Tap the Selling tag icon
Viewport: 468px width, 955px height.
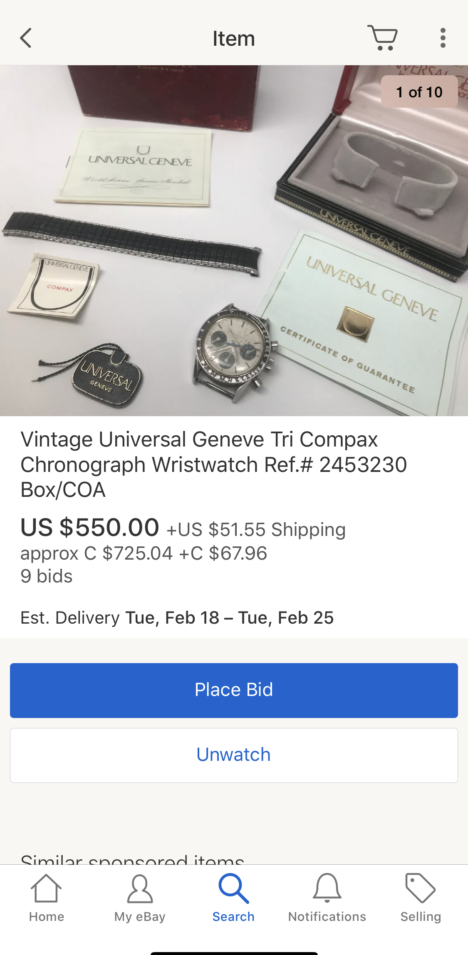point(421,888)
